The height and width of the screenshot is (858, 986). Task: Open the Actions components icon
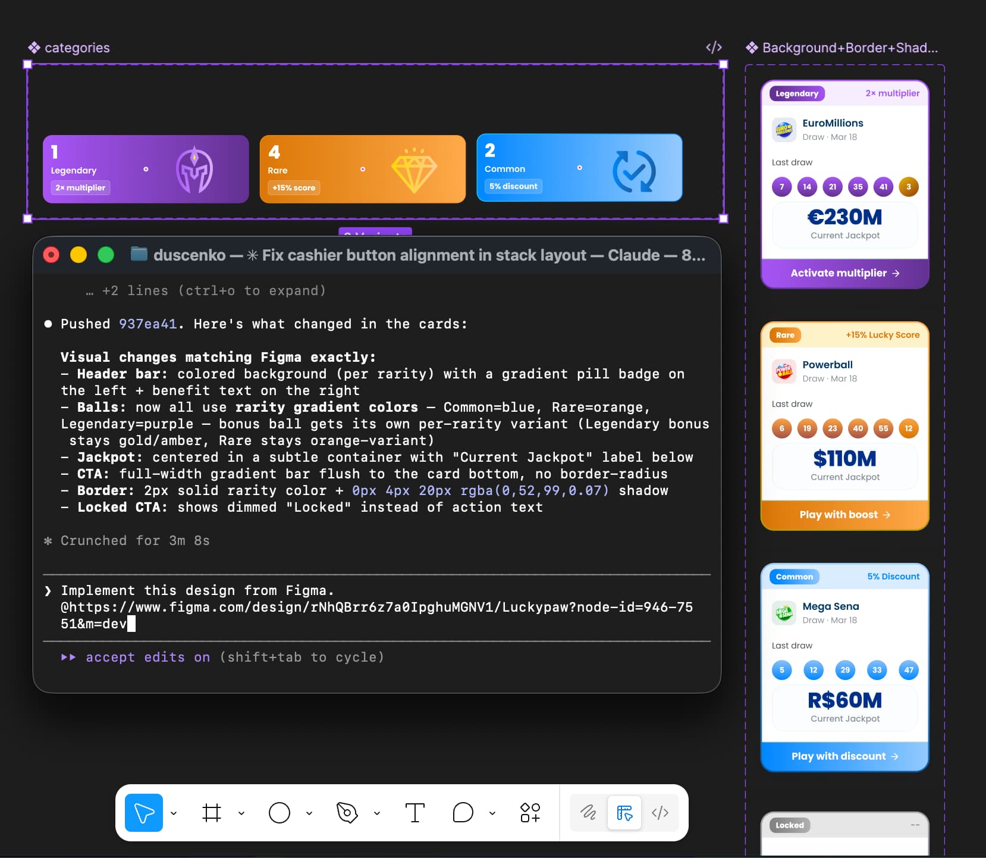click(x=530, y=813)
